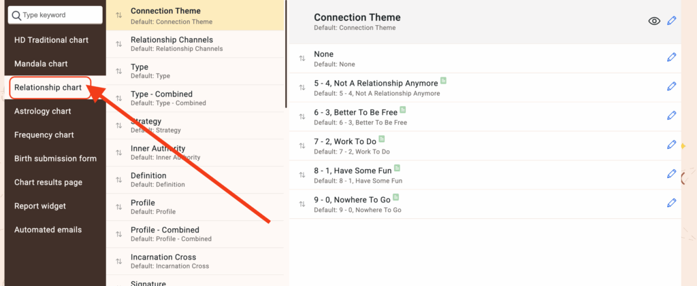697x286 pixels.
Task: Edit the "8 - 1, Have Some Fun" entry
Action: pyautogui.click(x=672, y=173)
